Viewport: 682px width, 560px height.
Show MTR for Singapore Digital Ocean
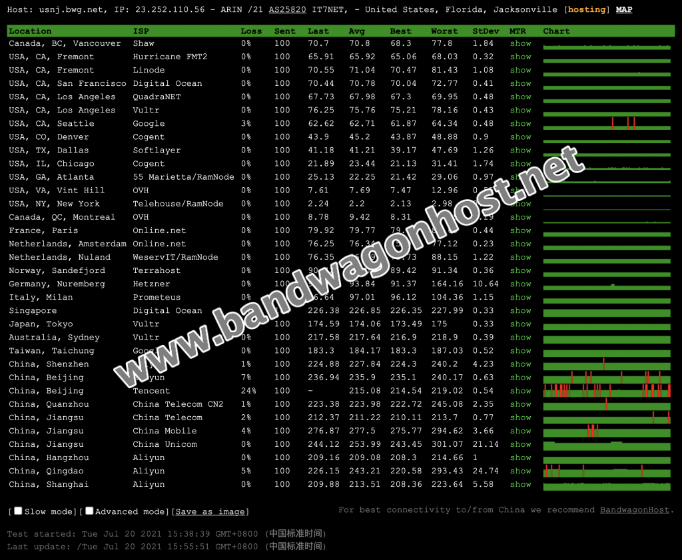coord(521,311)
